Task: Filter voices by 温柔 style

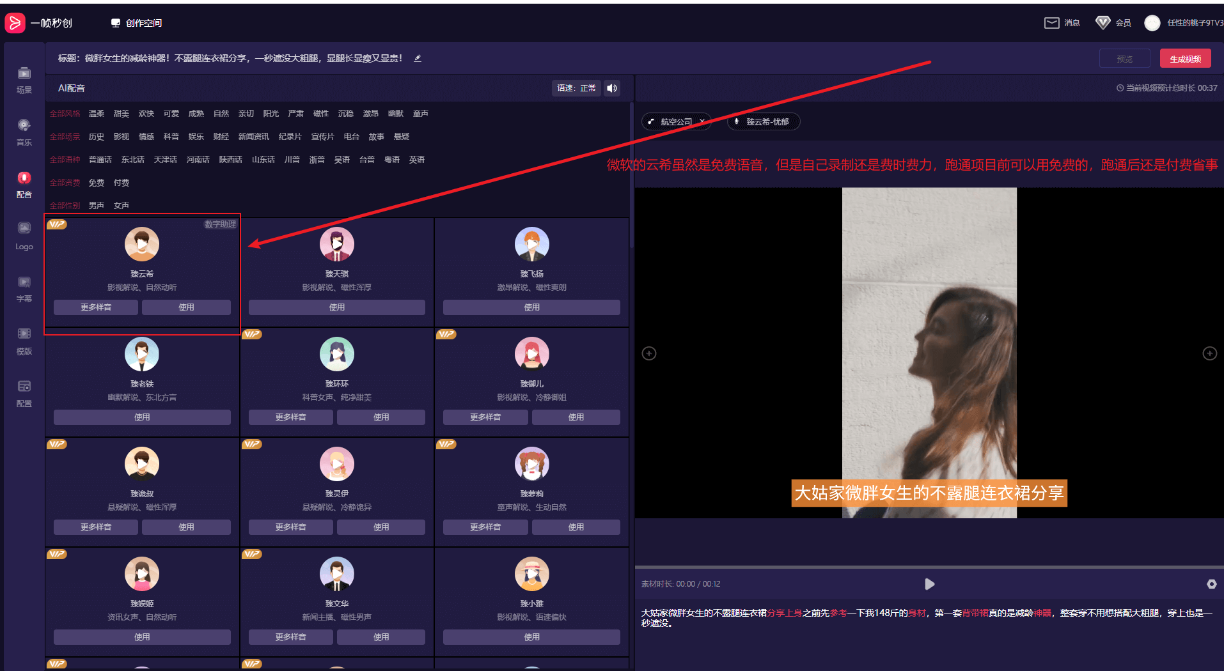Action: (x=97, y=114)
